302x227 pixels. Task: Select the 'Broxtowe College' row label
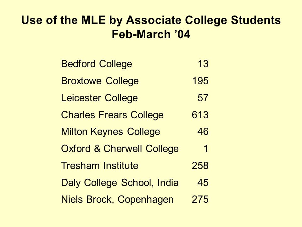(100, 81)
